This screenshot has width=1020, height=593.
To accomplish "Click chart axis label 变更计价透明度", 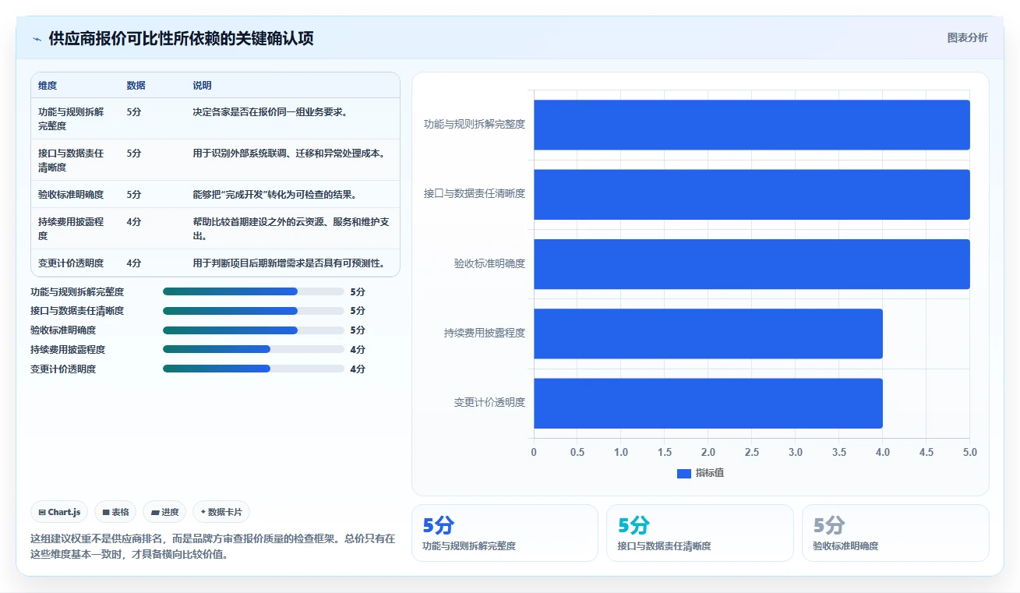I will click(x=489, y=403).
